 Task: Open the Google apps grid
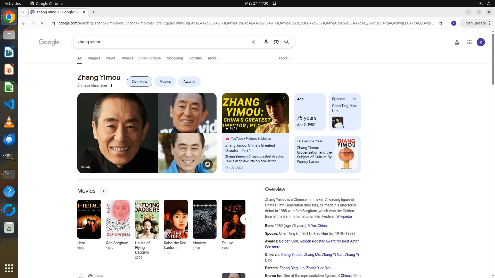[469, 42]
